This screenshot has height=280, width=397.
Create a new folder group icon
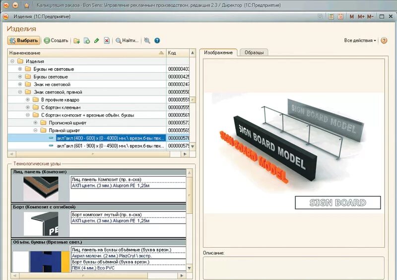(x=76, y=41)
